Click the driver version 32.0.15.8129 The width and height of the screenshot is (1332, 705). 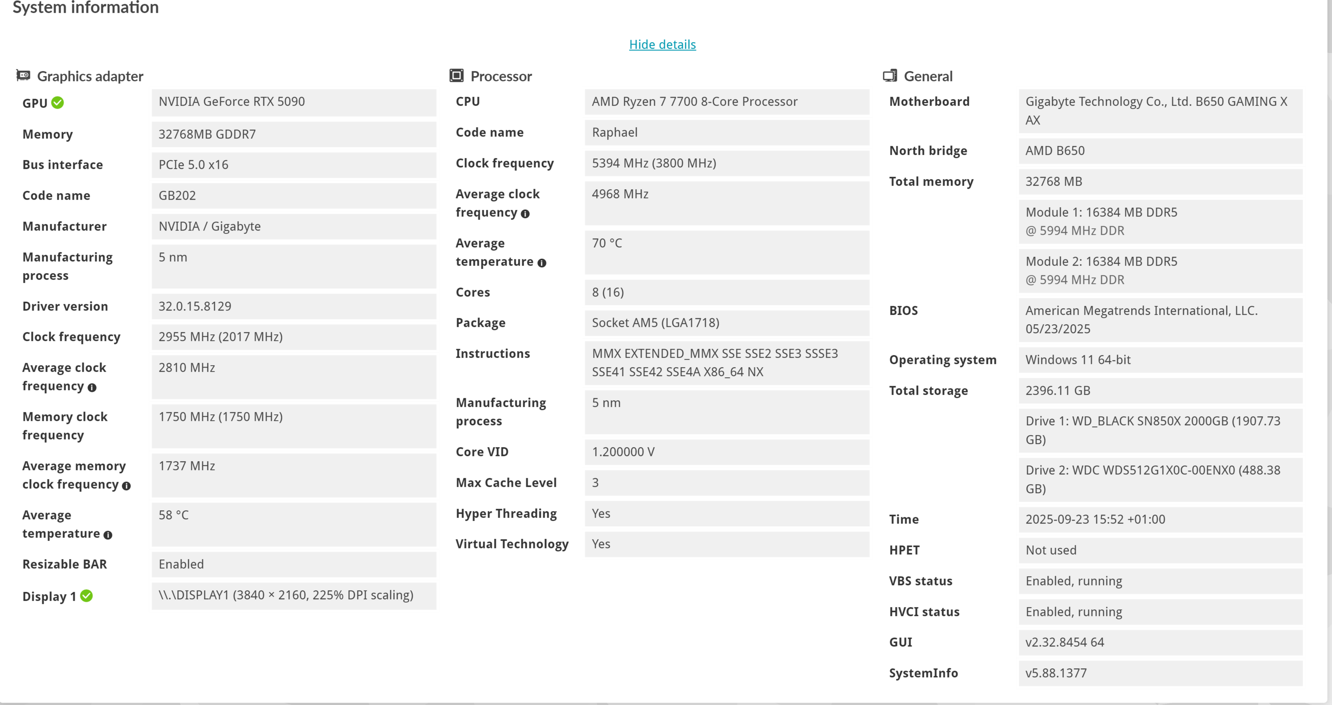294,306
